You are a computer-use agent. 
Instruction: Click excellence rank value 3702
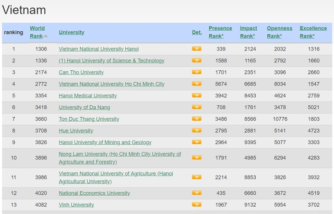pos(314,205)
